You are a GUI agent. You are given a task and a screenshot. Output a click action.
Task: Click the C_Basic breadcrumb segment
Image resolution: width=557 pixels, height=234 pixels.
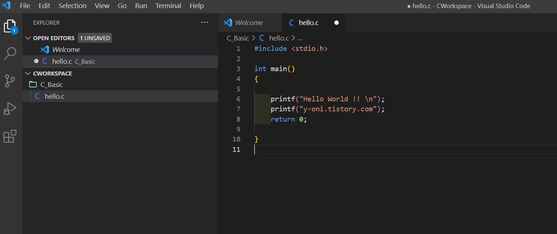(x=238, y=38)
